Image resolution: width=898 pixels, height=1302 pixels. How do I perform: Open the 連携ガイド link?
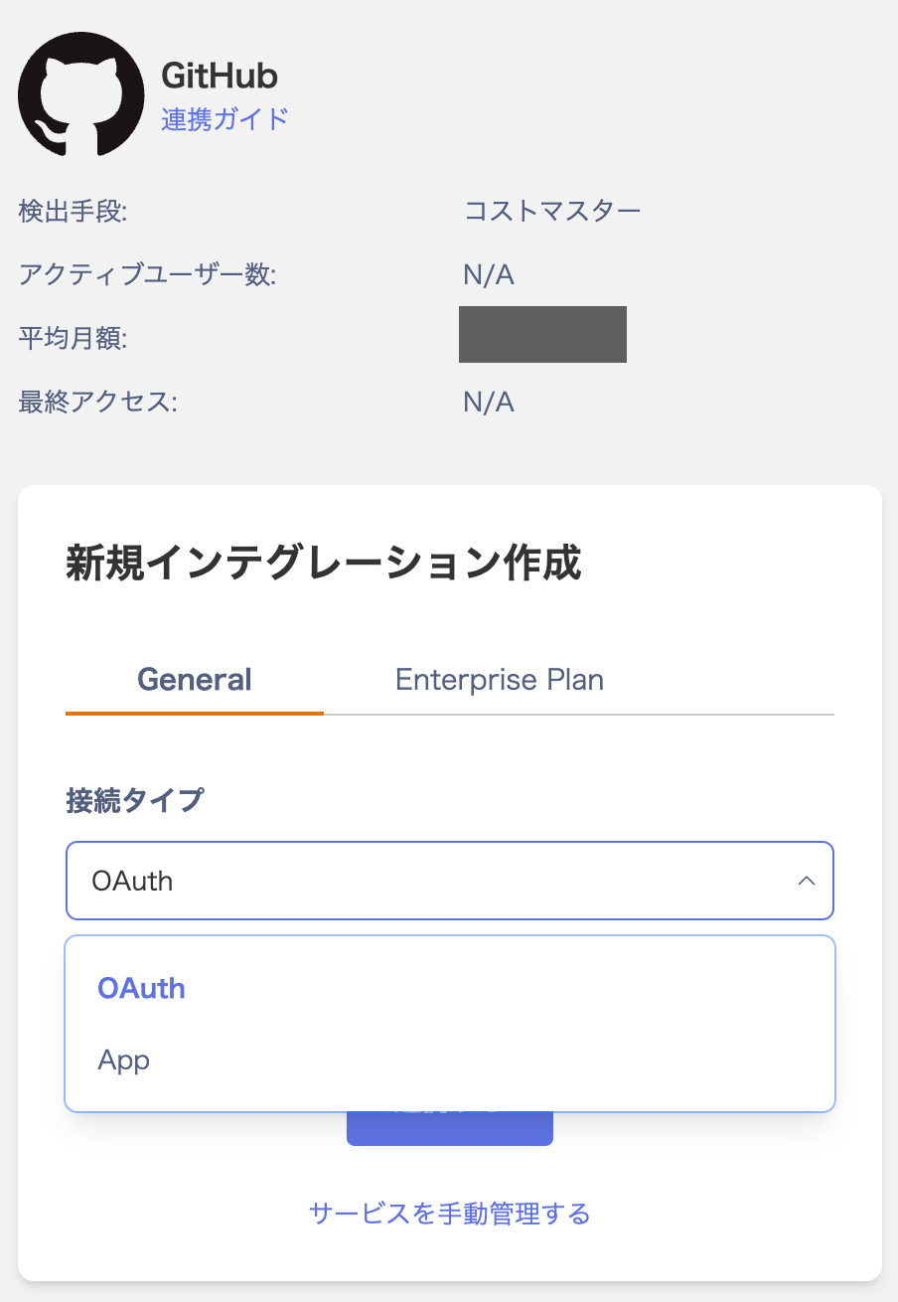(x=224, y=119)
